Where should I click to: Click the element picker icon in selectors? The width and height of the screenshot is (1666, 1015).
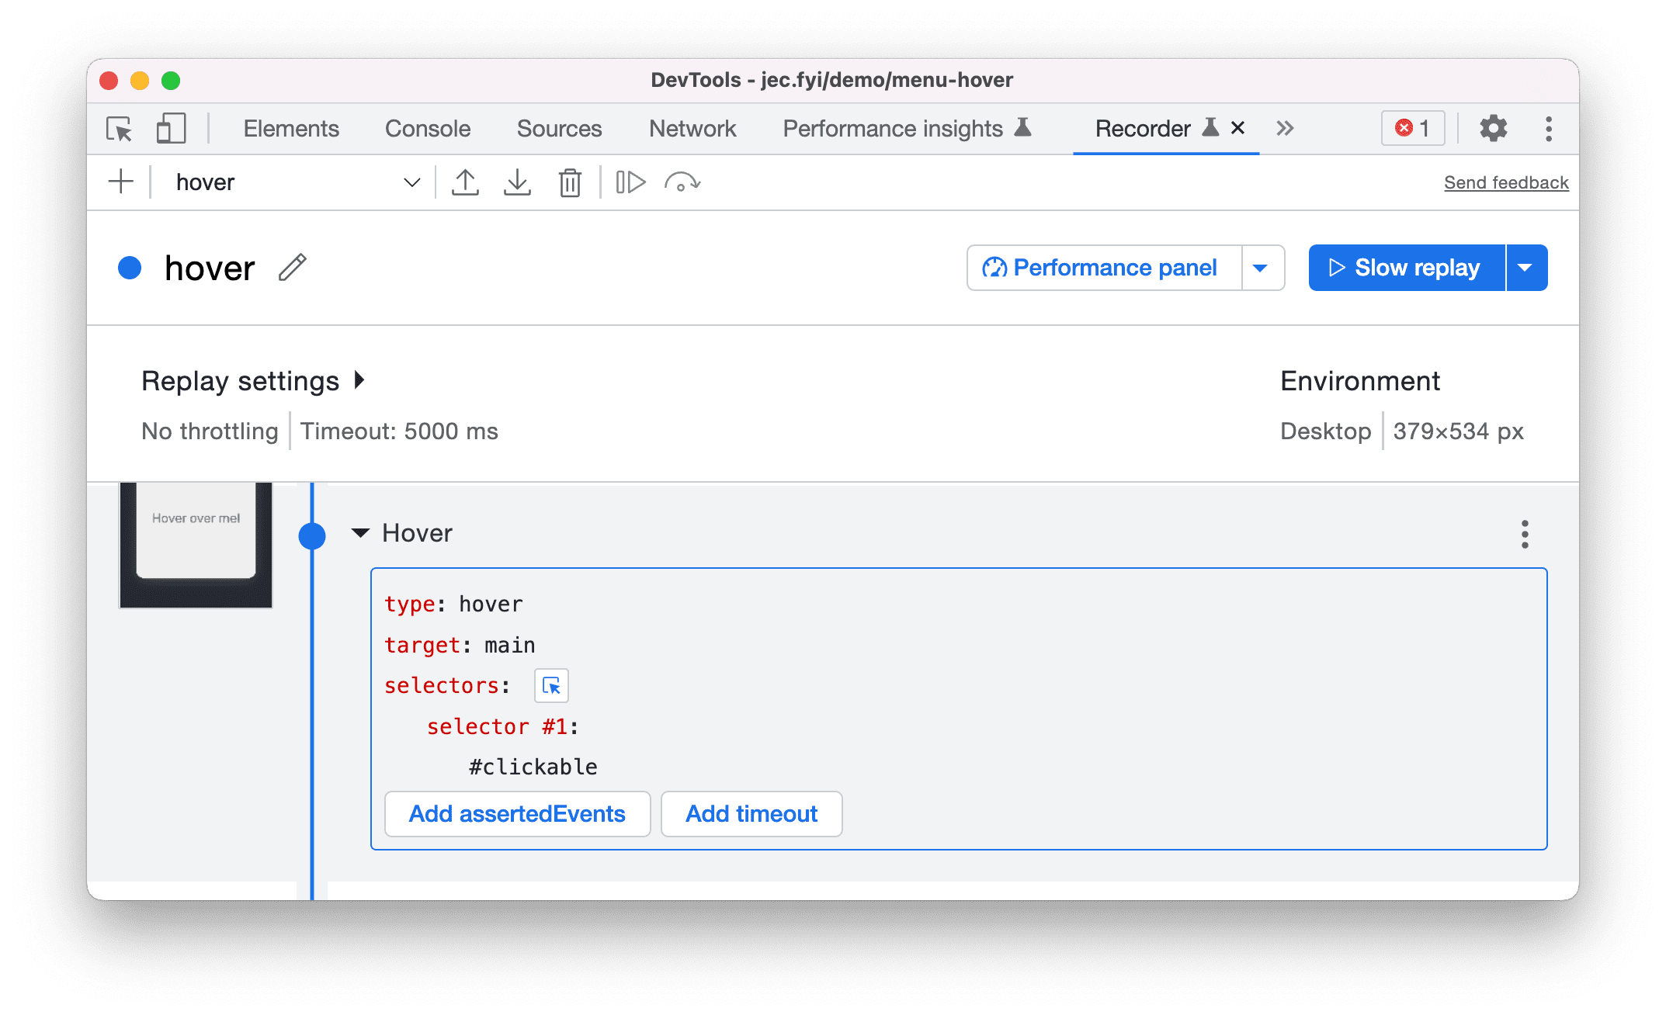(x=551, y=685)
